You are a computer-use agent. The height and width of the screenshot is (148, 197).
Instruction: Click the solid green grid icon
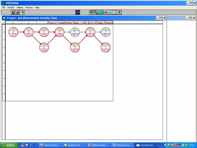click(101, 12)
